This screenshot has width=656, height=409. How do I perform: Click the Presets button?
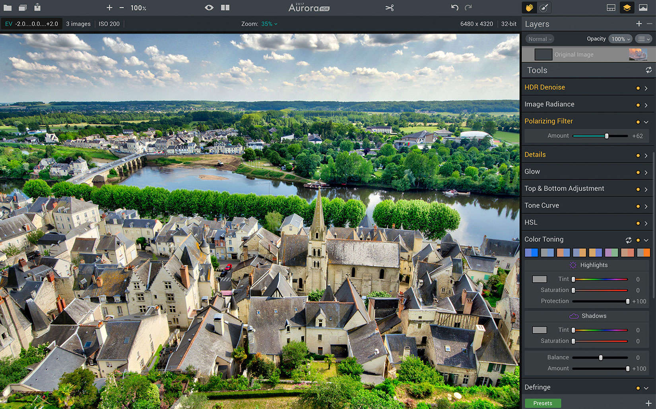tap(542, 403)
